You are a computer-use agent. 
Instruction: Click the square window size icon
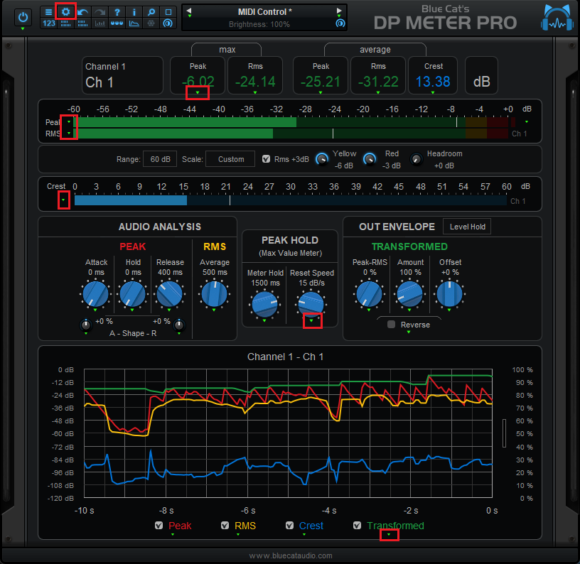[168, 12]
